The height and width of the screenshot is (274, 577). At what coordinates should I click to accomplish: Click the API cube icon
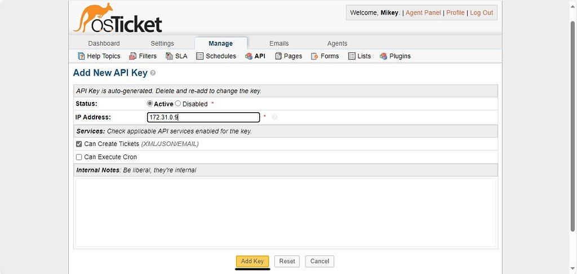click(248, 56)
